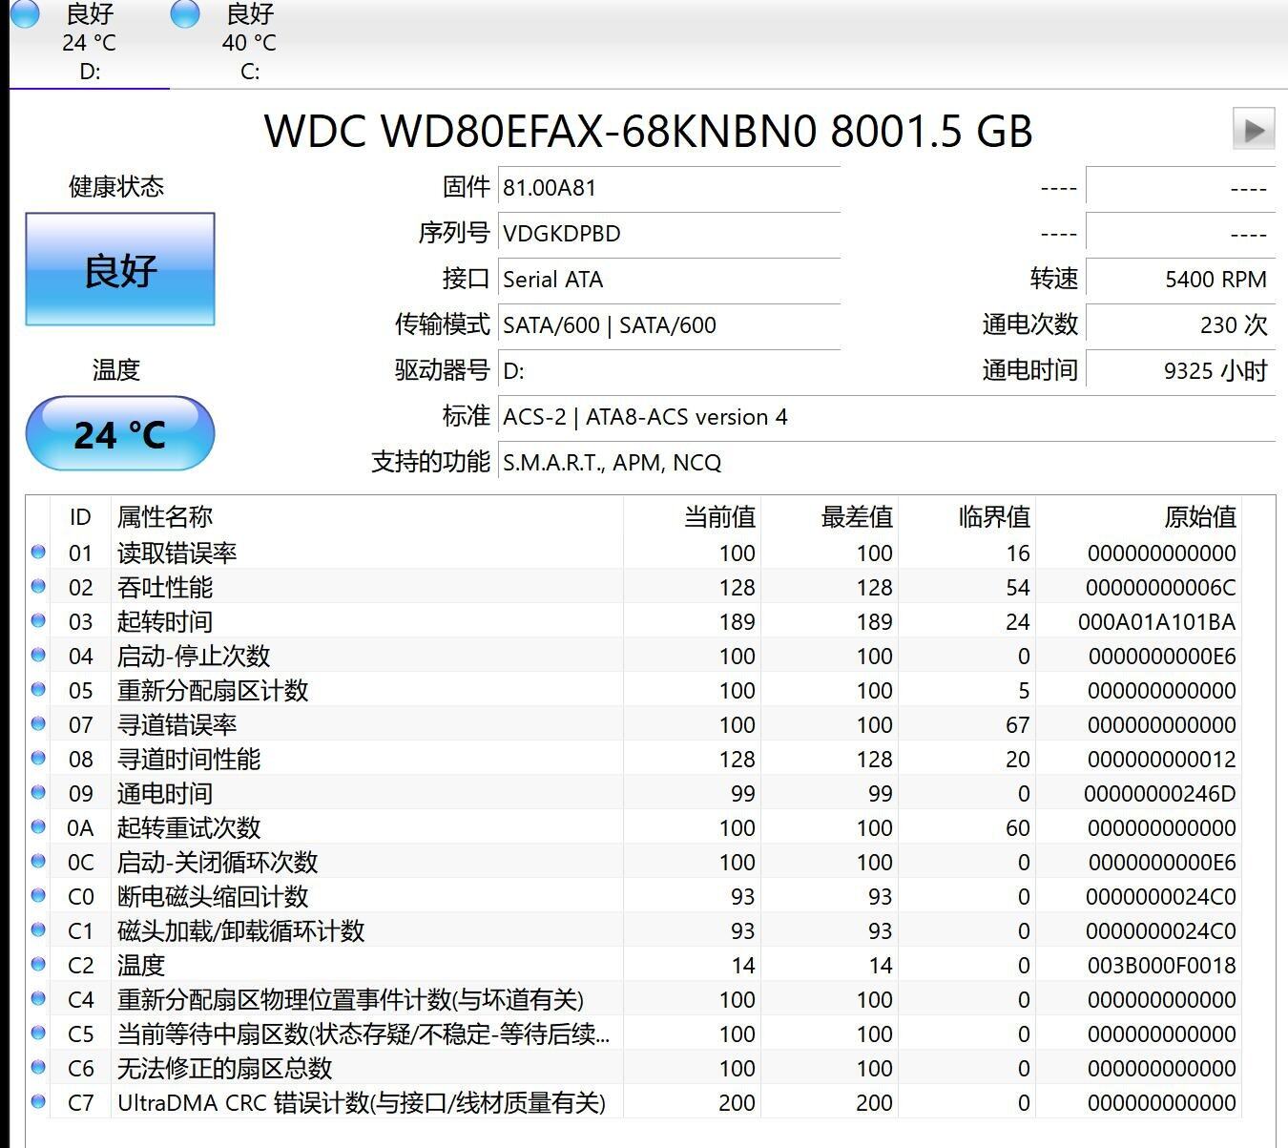This screenshot has height=1148, width=1288.
Task: Select the C: drive tab at 40 °C
Action: [x=250, y=43]
